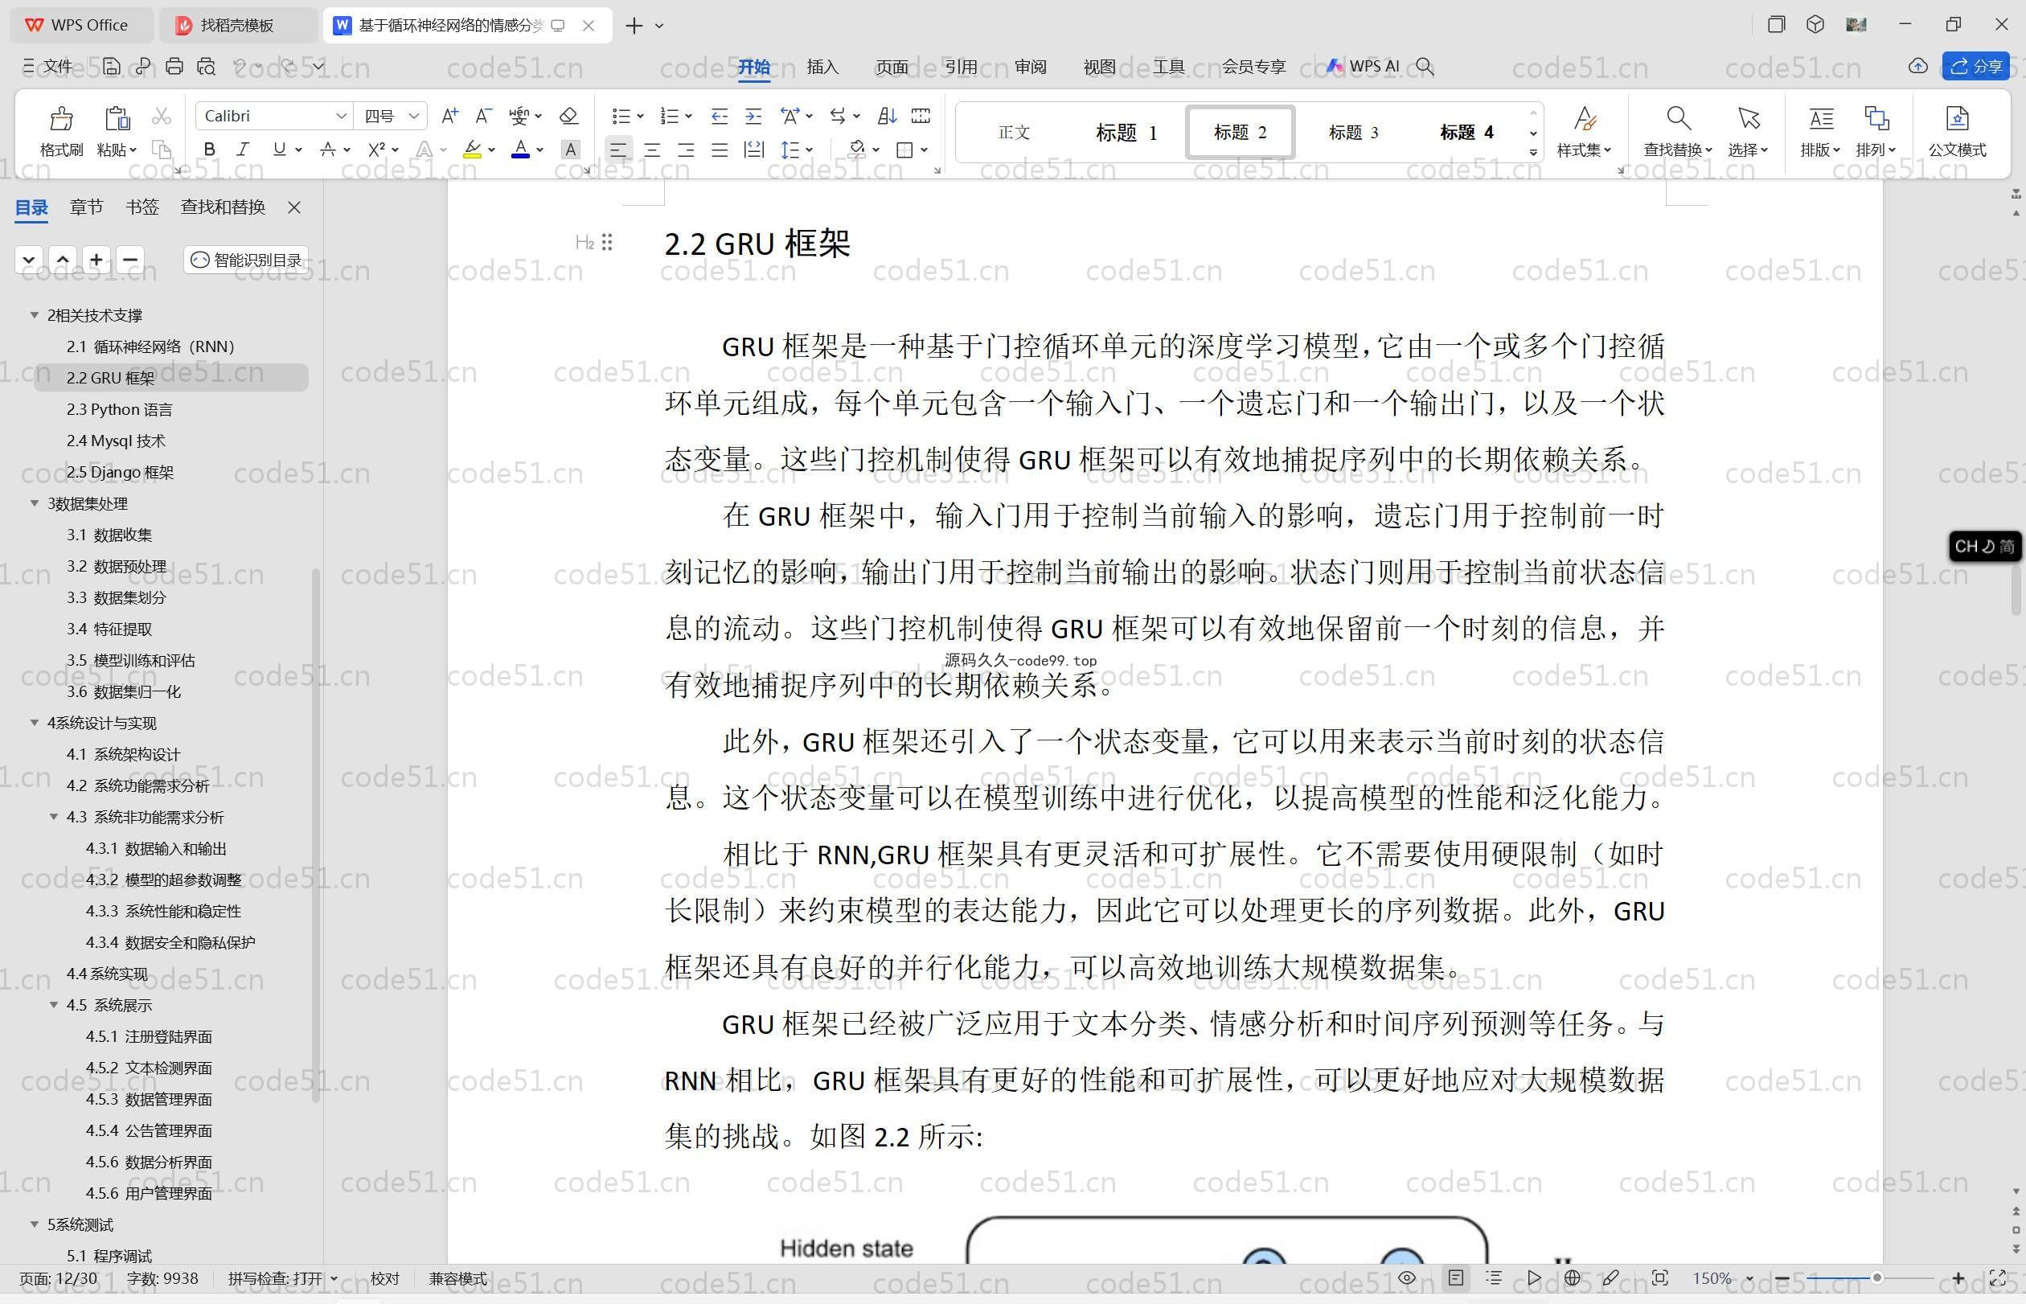2026x1304 pixels.
Task: Click 智能识别目录 button
Action: pos(246,260)
